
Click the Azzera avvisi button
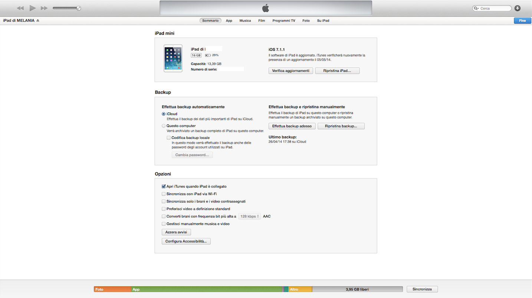[x=176, y=232]
